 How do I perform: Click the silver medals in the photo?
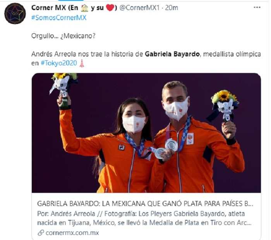click(x=166, y=148)
